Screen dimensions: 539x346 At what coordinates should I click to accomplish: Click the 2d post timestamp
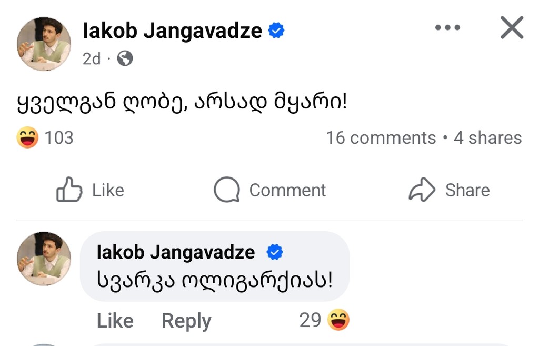pyautogui.click(x=91, y=58)
